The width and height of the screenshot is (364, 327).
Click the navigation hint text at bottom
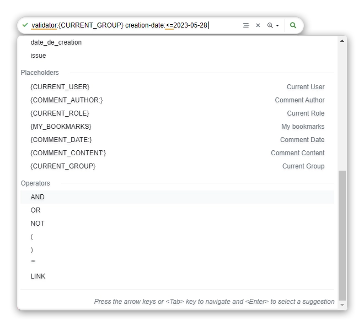(x=214, y=302)
